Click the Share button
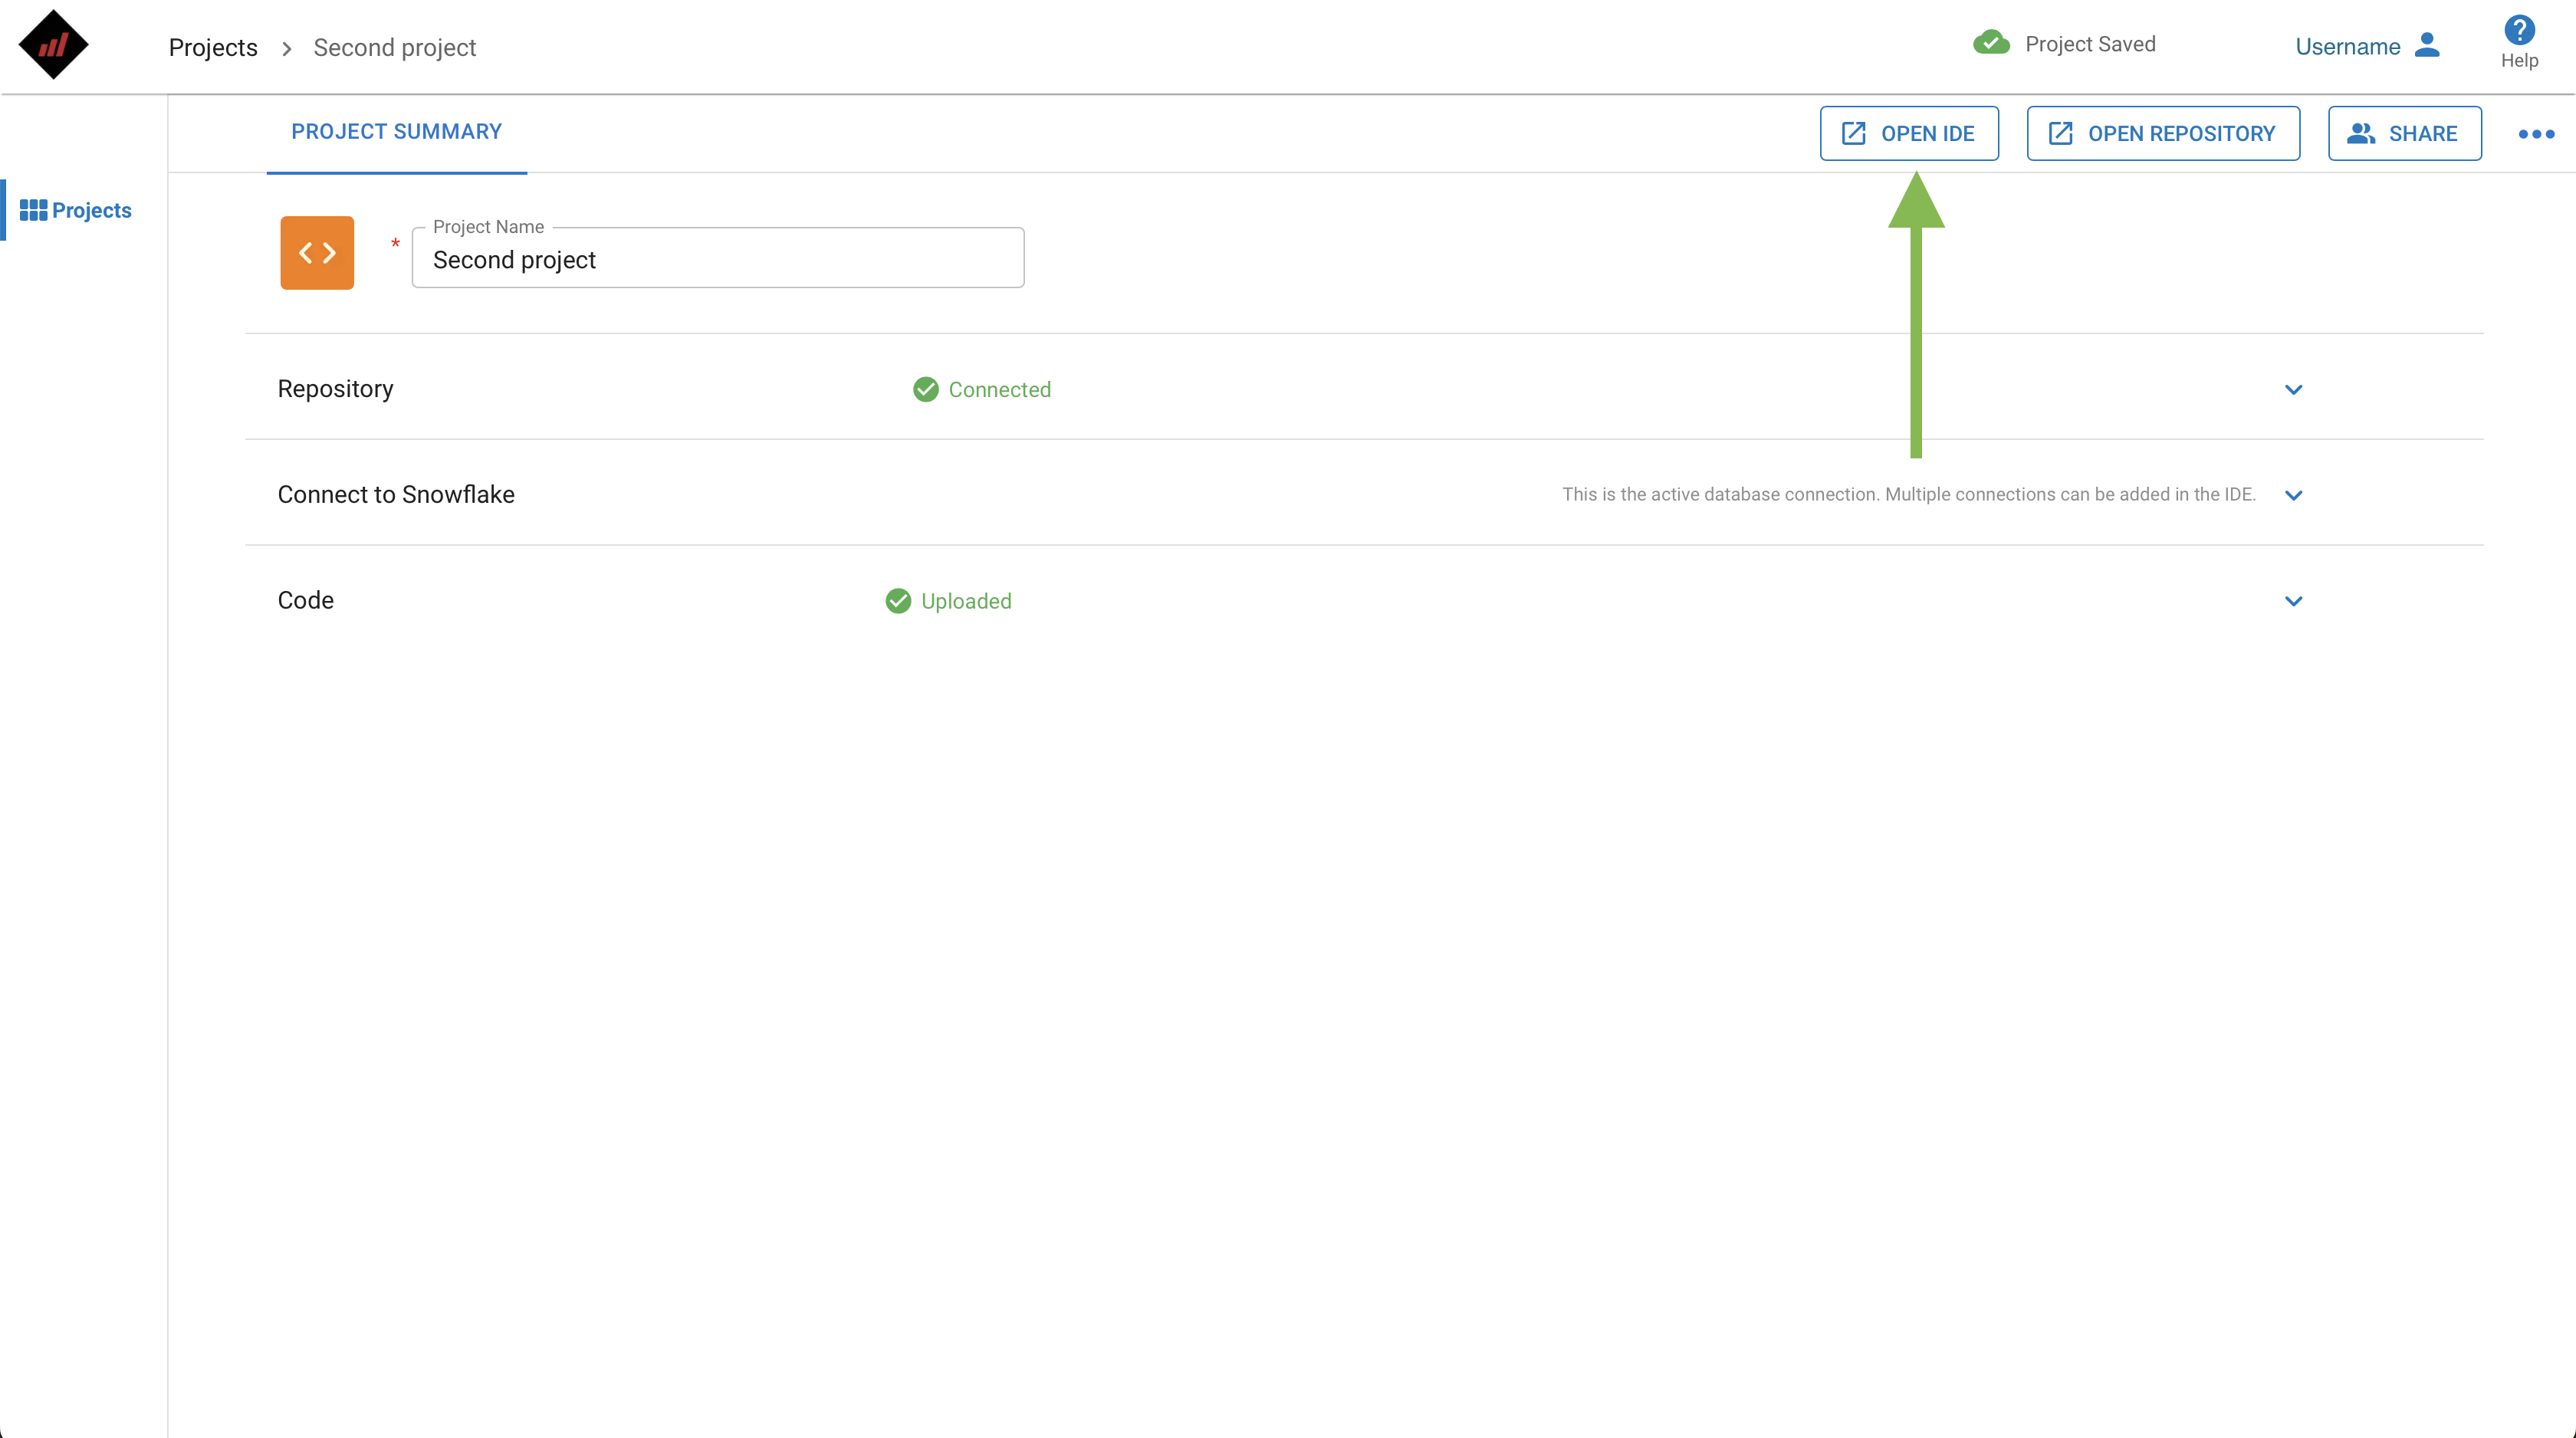The height and width of the screenshot is (1438, 2576). (x=2404, y=133)
